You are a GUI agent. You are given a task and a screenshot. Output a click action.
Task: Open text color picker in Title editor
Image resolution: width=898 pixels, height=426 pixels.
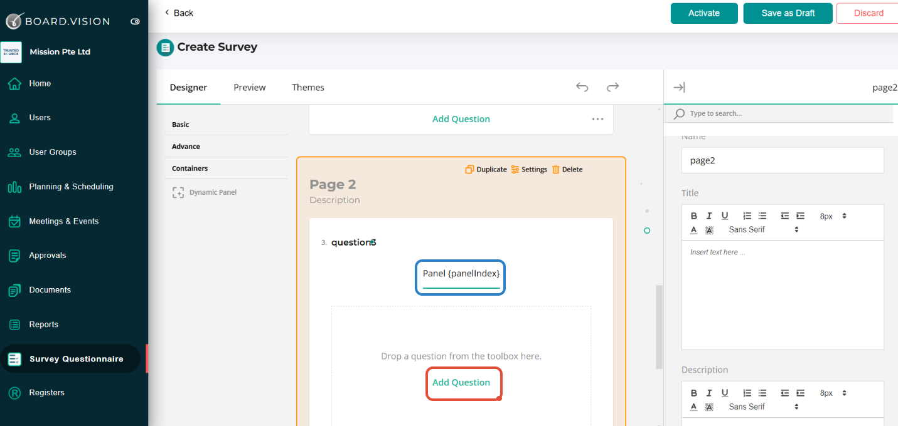coord(694,230)
